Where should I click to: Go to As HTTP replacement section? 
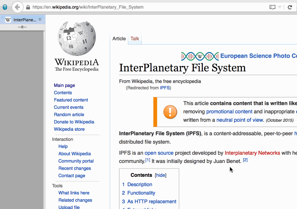click(x=152, y=202)
